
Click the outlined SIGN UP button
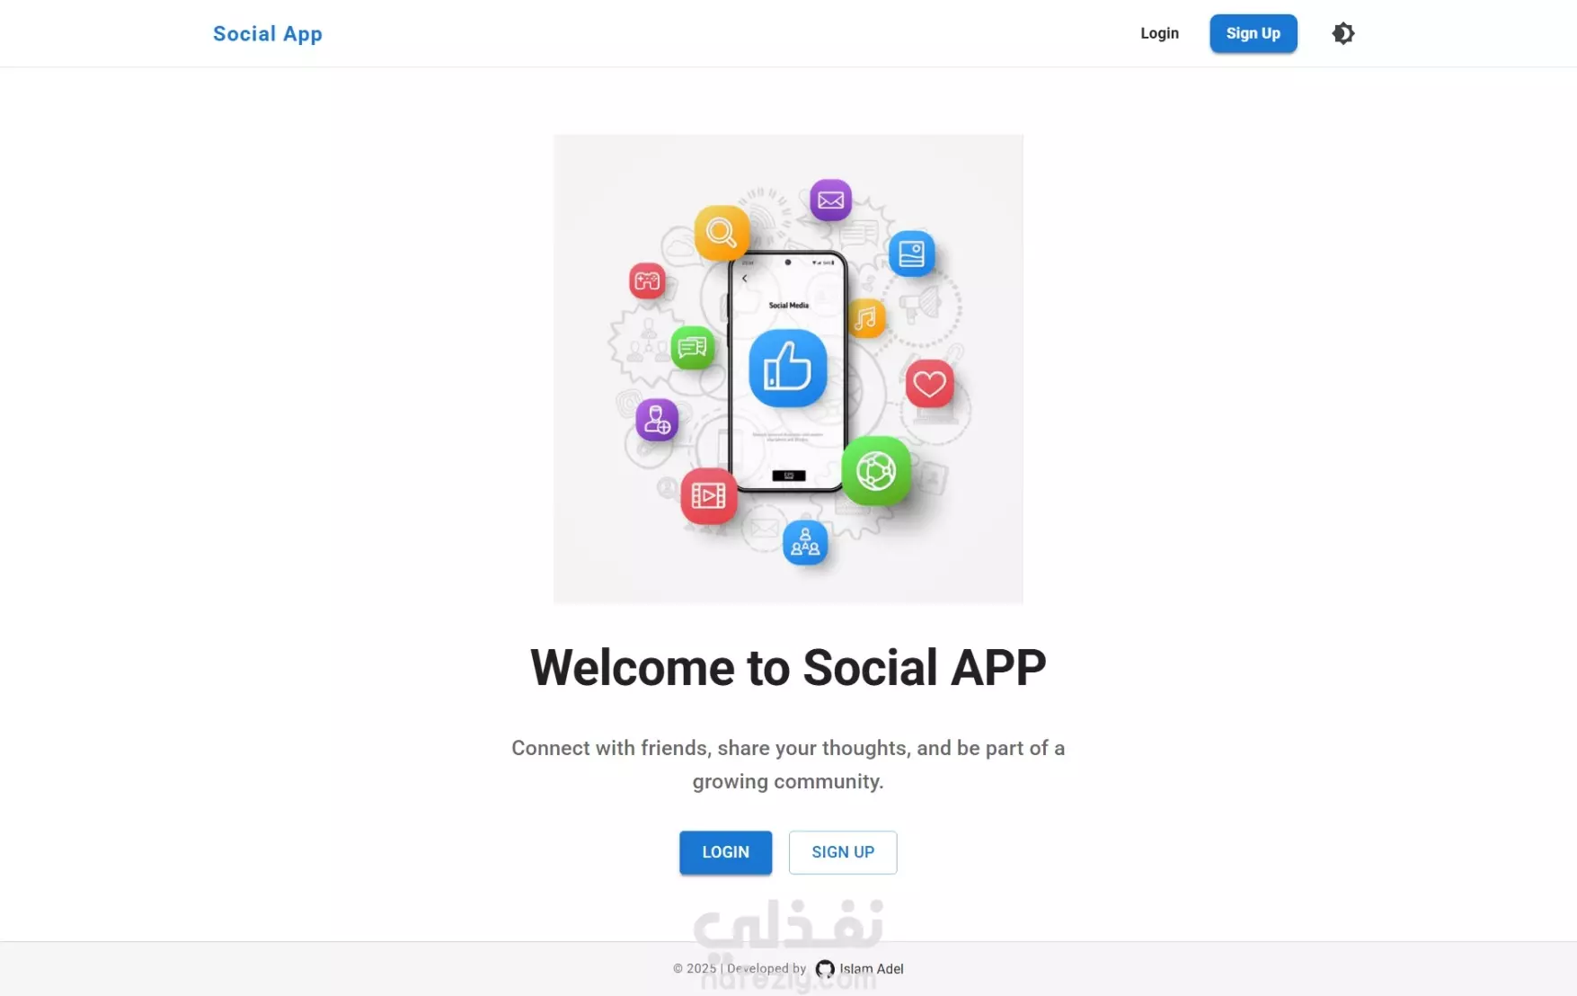pyautogui.click(x=842, y=852)
